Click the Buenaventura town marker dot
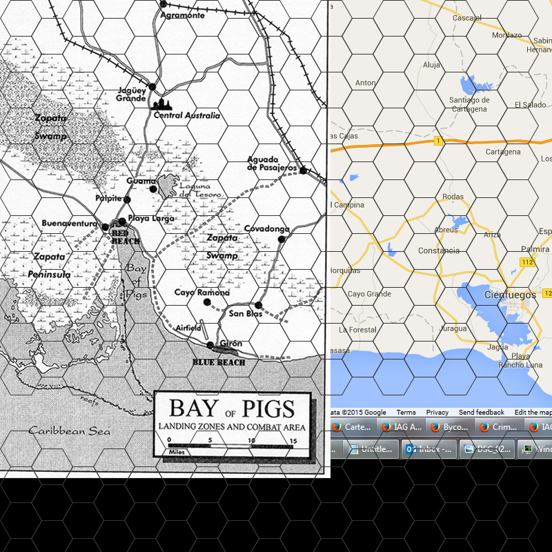The width and height of the screenshot is (552, 552). pos(106,228)
